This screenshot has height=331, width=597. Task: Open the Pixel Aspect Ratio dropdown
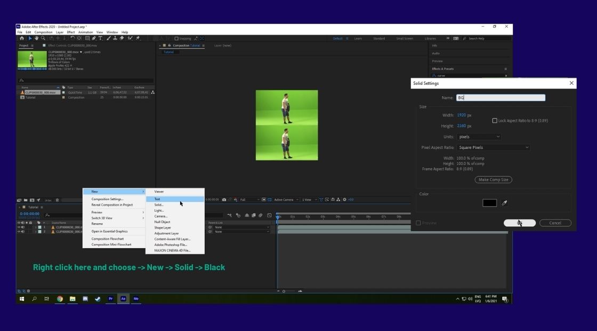(493, 147)
